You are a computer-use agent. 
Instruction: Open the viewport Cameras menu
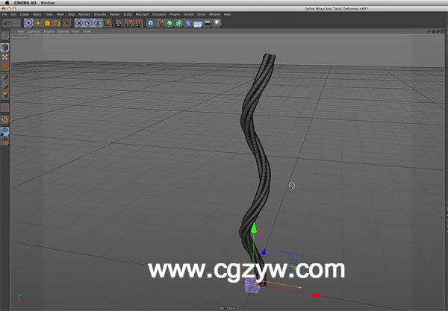(x=34, y=31)
